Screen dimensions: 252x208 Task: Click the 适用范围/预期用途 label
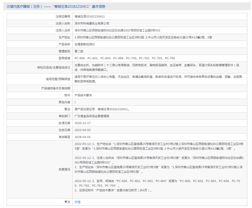click(58, 79)
